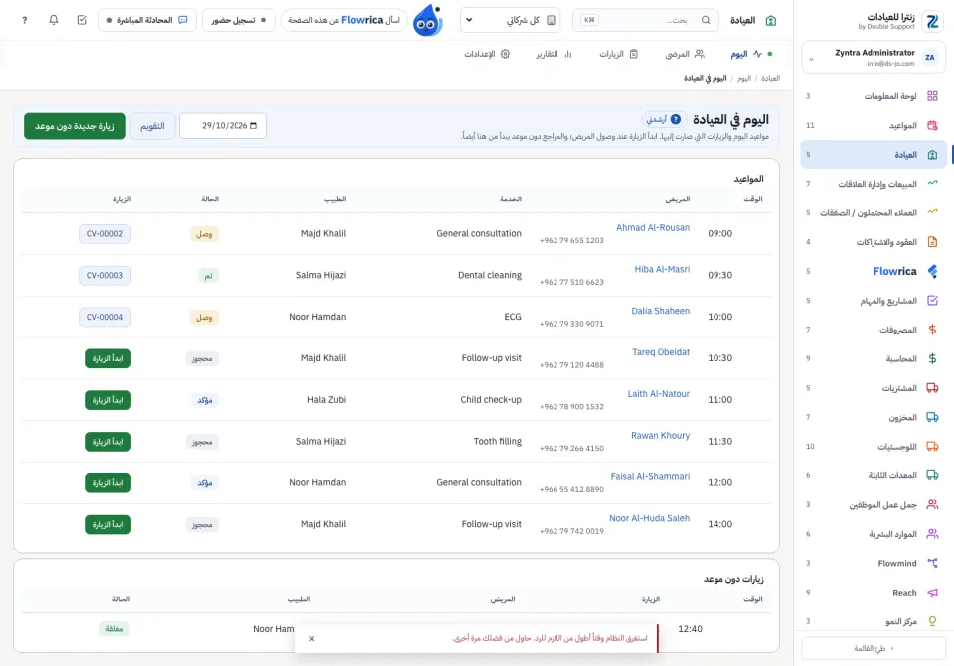Open the help question mark icon
This screenshot has width=954, height=666.
click(x=24, y=20)
